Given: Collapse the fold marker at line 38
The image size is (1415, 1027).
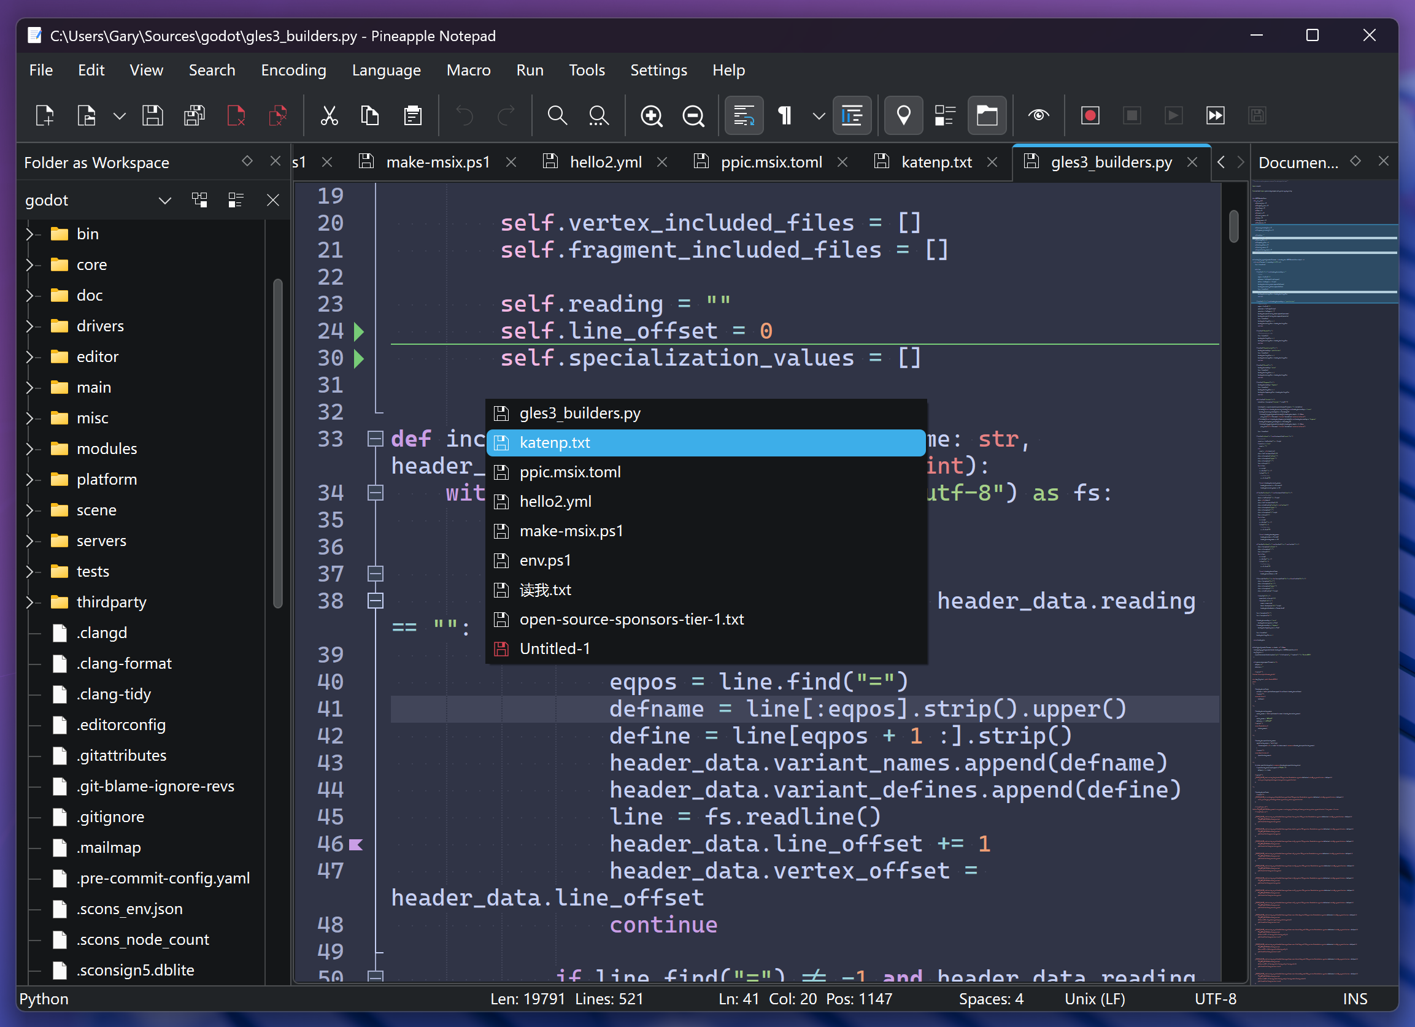Looking at the screenshot, I should [x=376, y=601].
